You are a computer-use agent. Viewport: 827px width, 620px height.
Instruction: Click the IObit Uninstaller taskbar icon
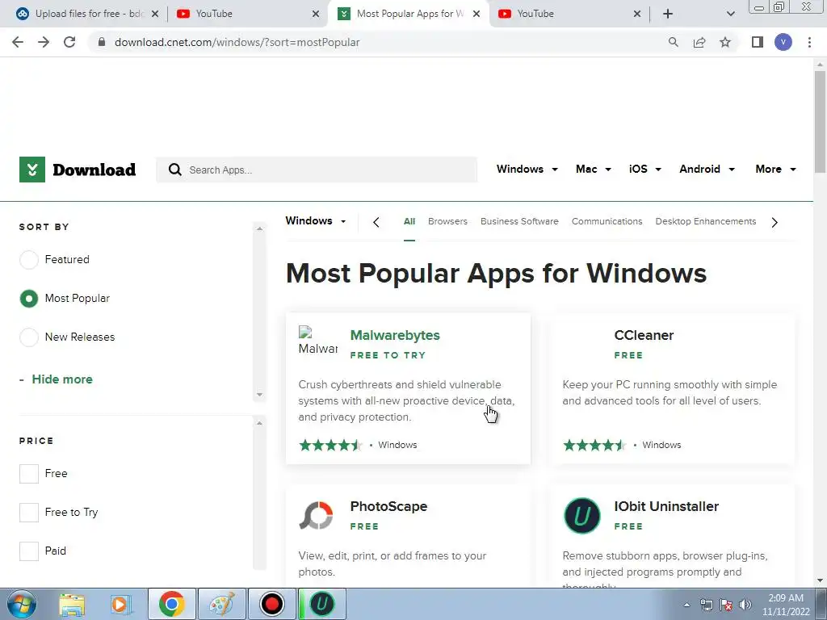click(322, 604)
